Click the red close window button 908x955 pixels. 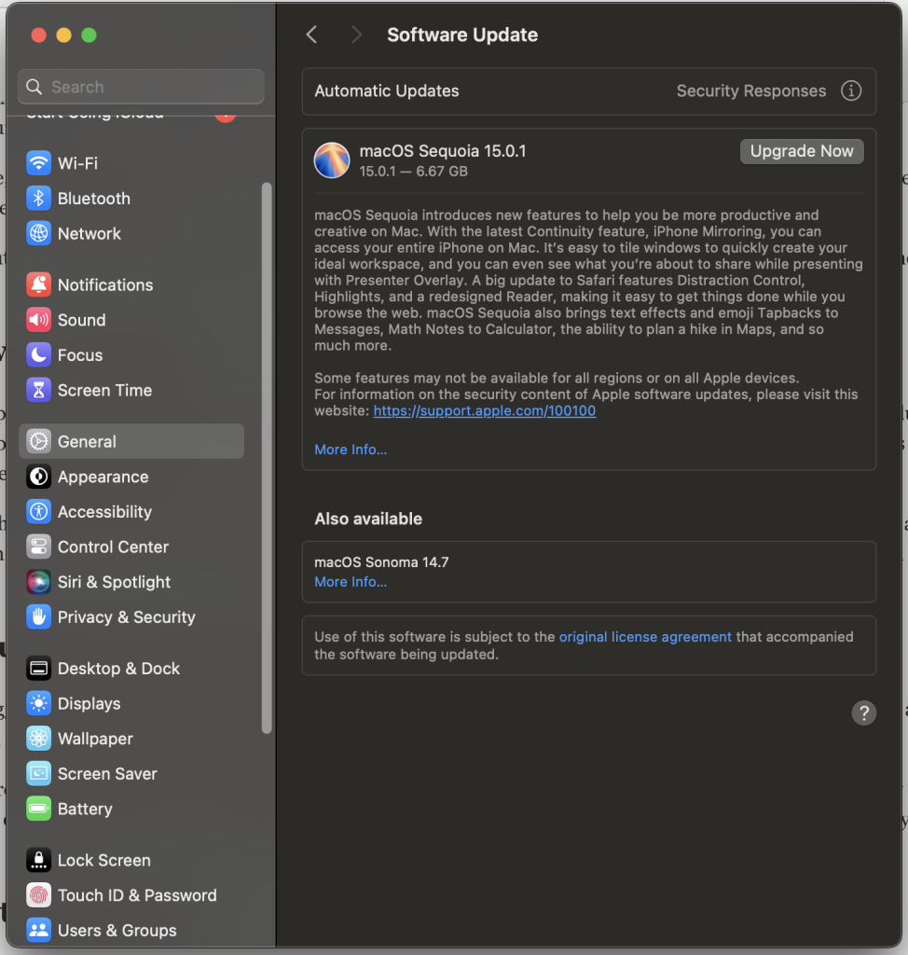39,35
